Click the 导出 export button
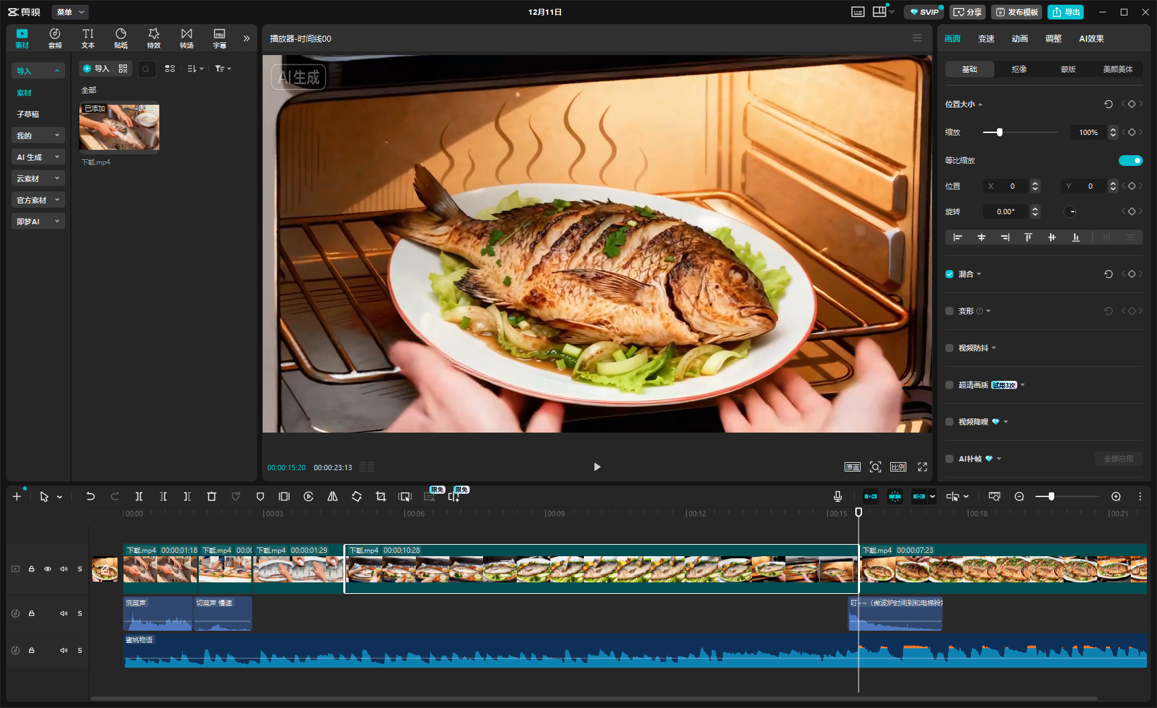The height and width of the screenshot is (708, 1157). pyautogui.click(x=1066, y=12)
